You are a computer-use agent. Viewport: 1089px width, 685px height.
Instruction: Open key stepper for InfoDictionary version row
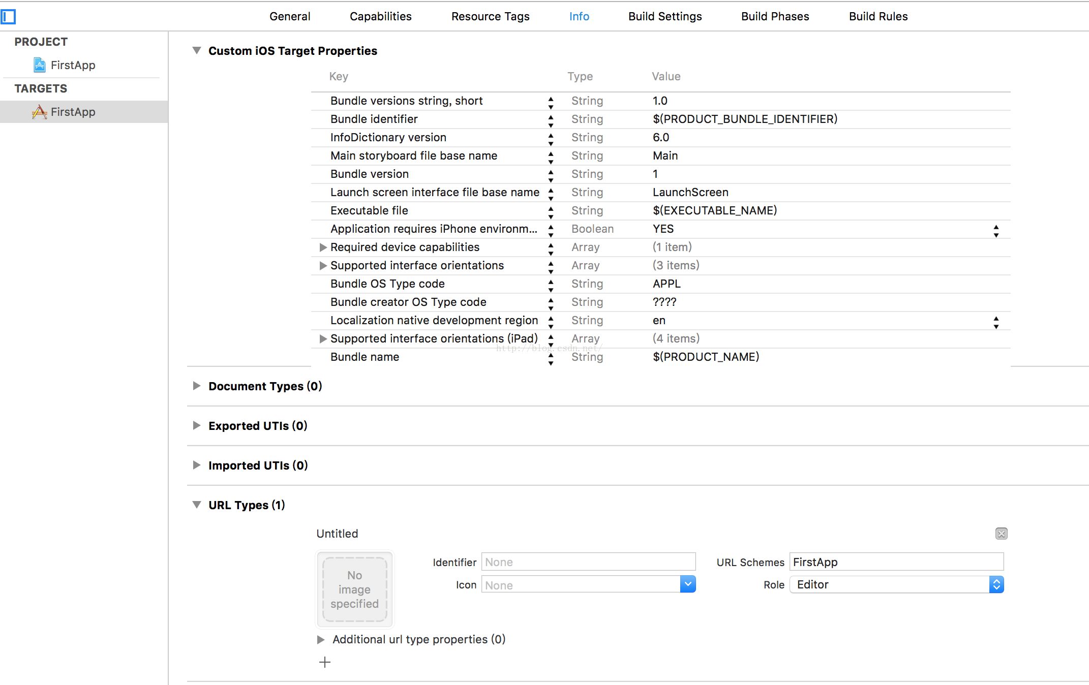[551, 140]
